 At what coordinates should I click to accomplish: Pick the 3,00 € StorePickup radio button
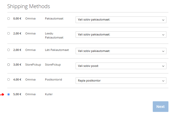click(x=9, y=65)
